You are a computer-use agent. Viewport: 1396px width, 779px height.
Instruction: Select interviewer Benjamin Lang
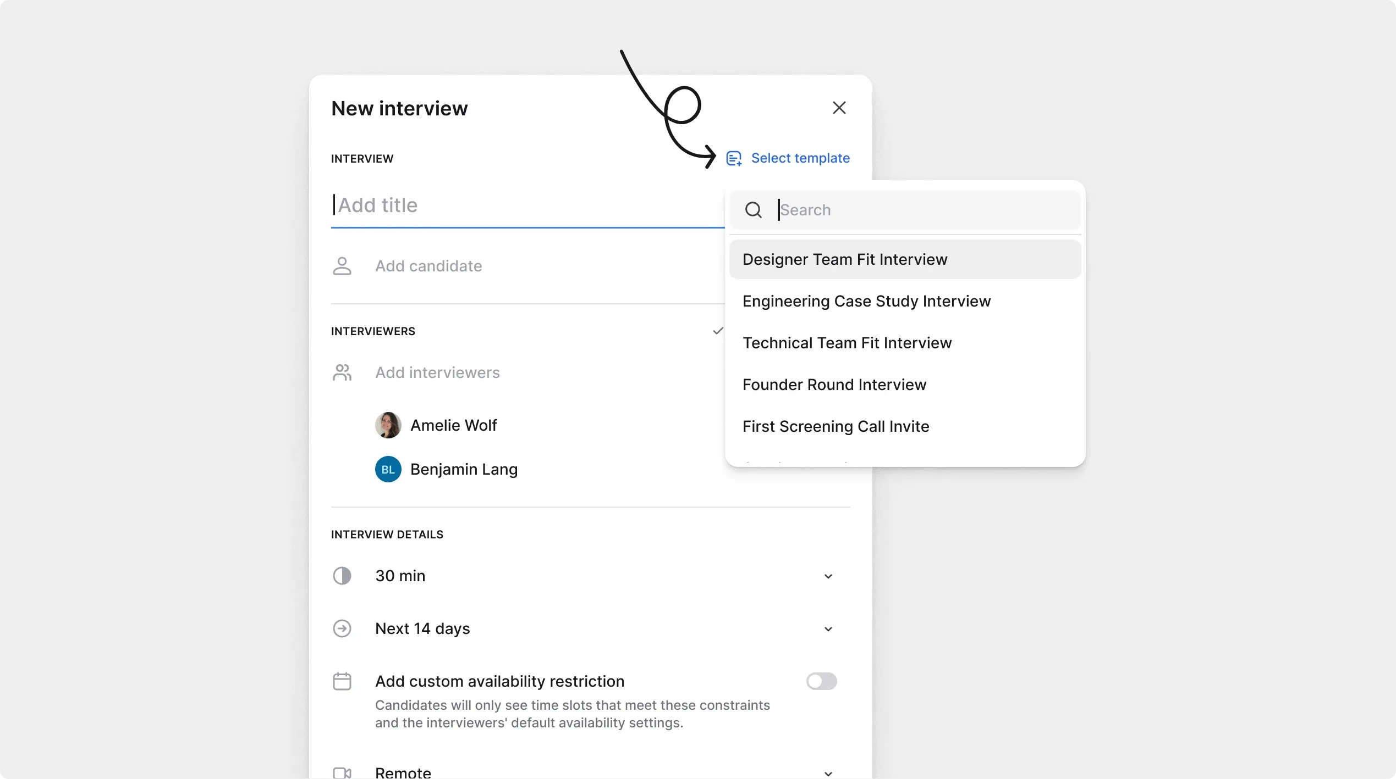click(464, 469)
